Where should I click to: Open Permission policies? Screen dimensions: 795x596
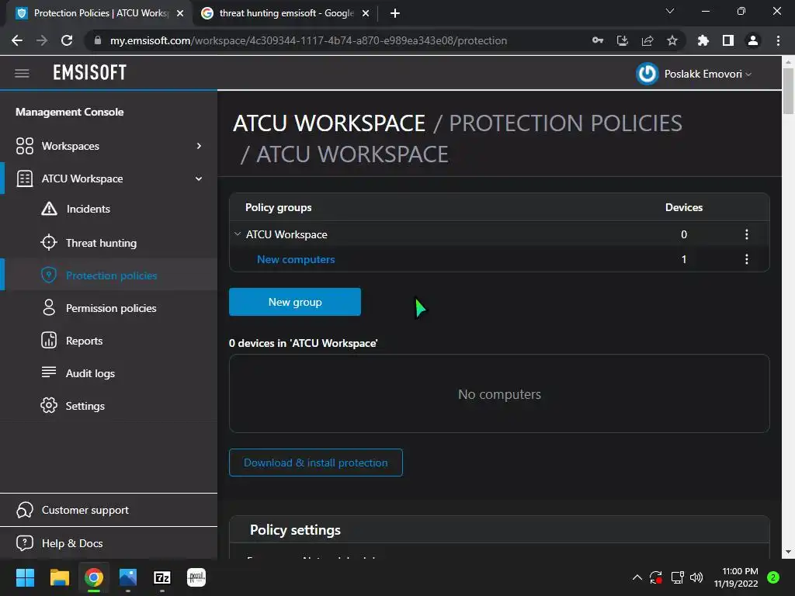tap(111, 308)
